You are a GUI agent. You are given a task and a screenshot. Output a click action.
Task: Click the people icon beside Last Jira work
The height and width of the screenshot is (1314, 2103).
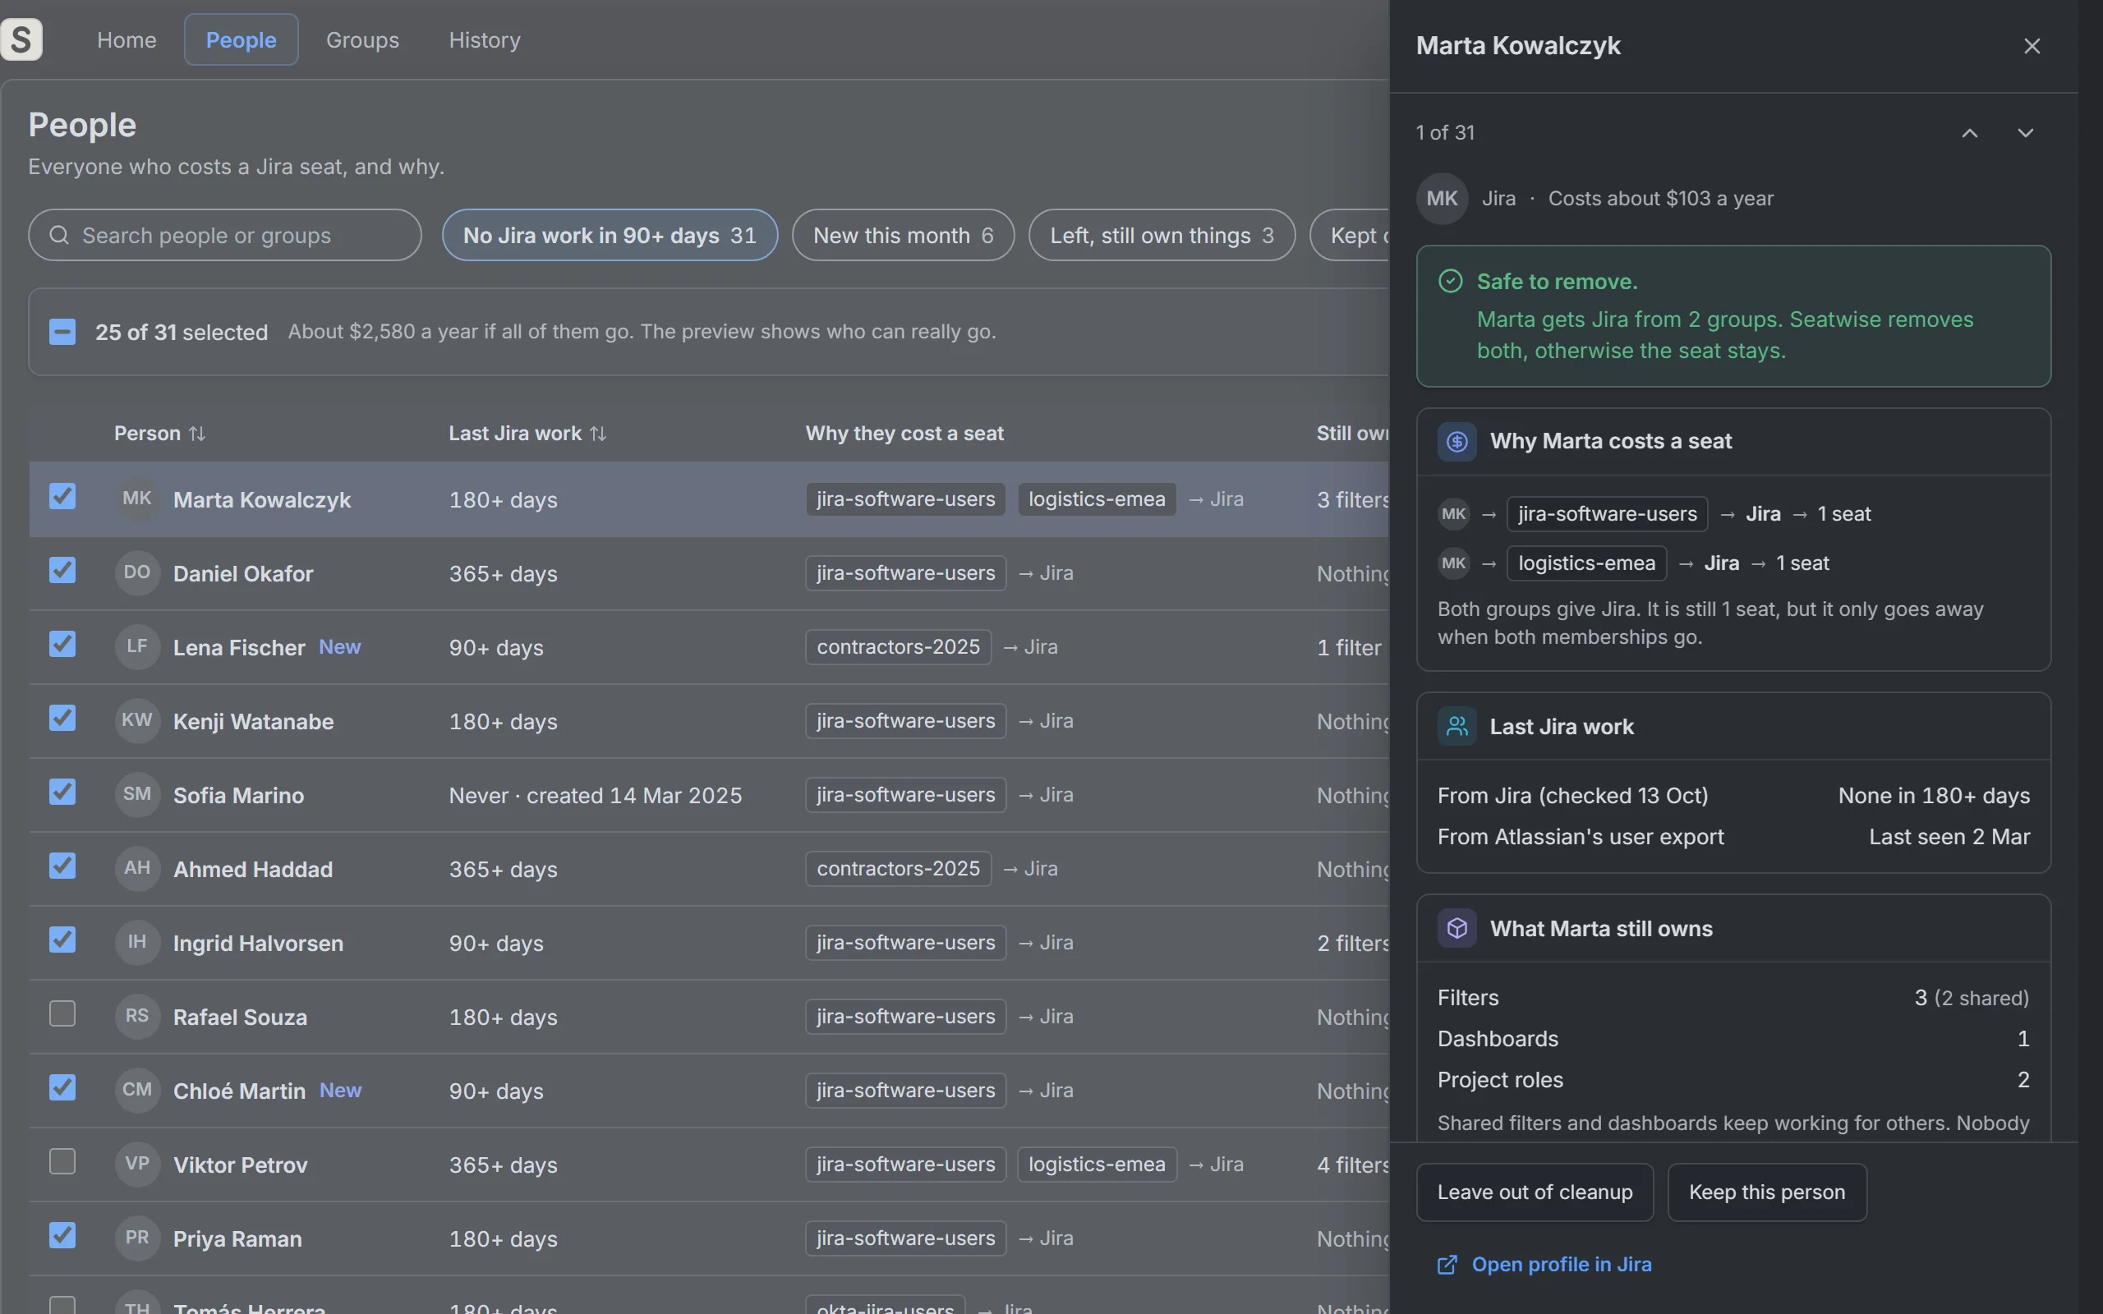pyautogui.click(x=1457, y=727)
